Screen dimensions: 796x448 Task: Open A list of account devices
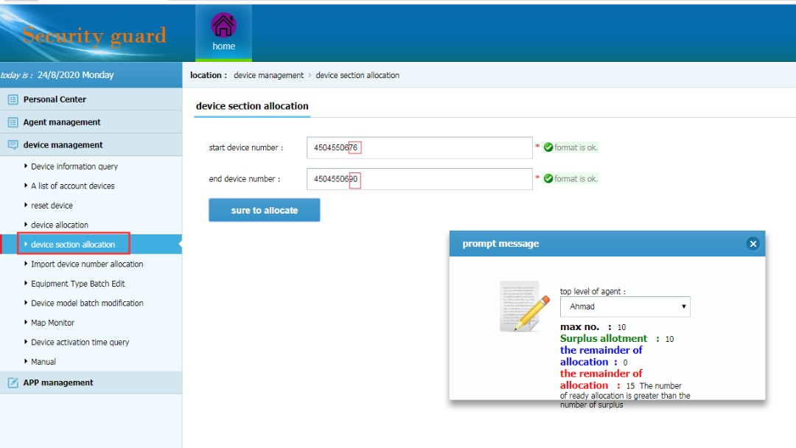pyautogui.click(x=72, y=186)
